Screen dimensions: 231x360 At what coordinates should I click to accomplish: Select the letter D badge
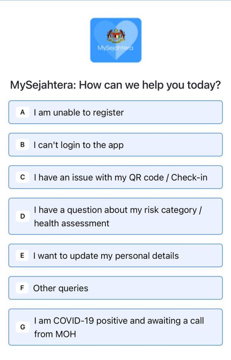click(22, 216)
